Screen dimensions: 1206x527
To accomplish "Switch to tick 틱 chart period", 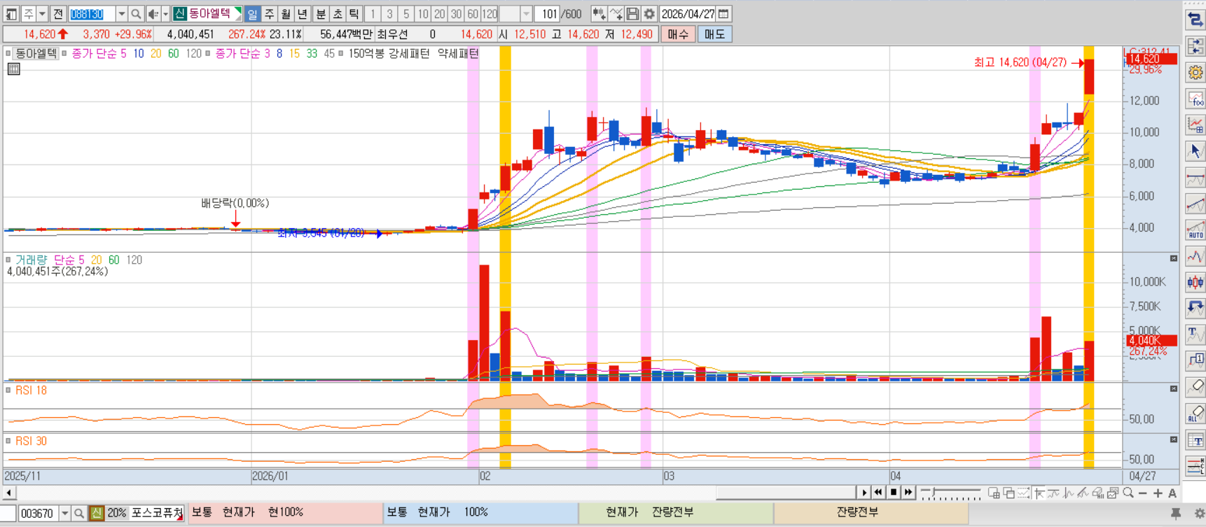I will coord(354,14).
